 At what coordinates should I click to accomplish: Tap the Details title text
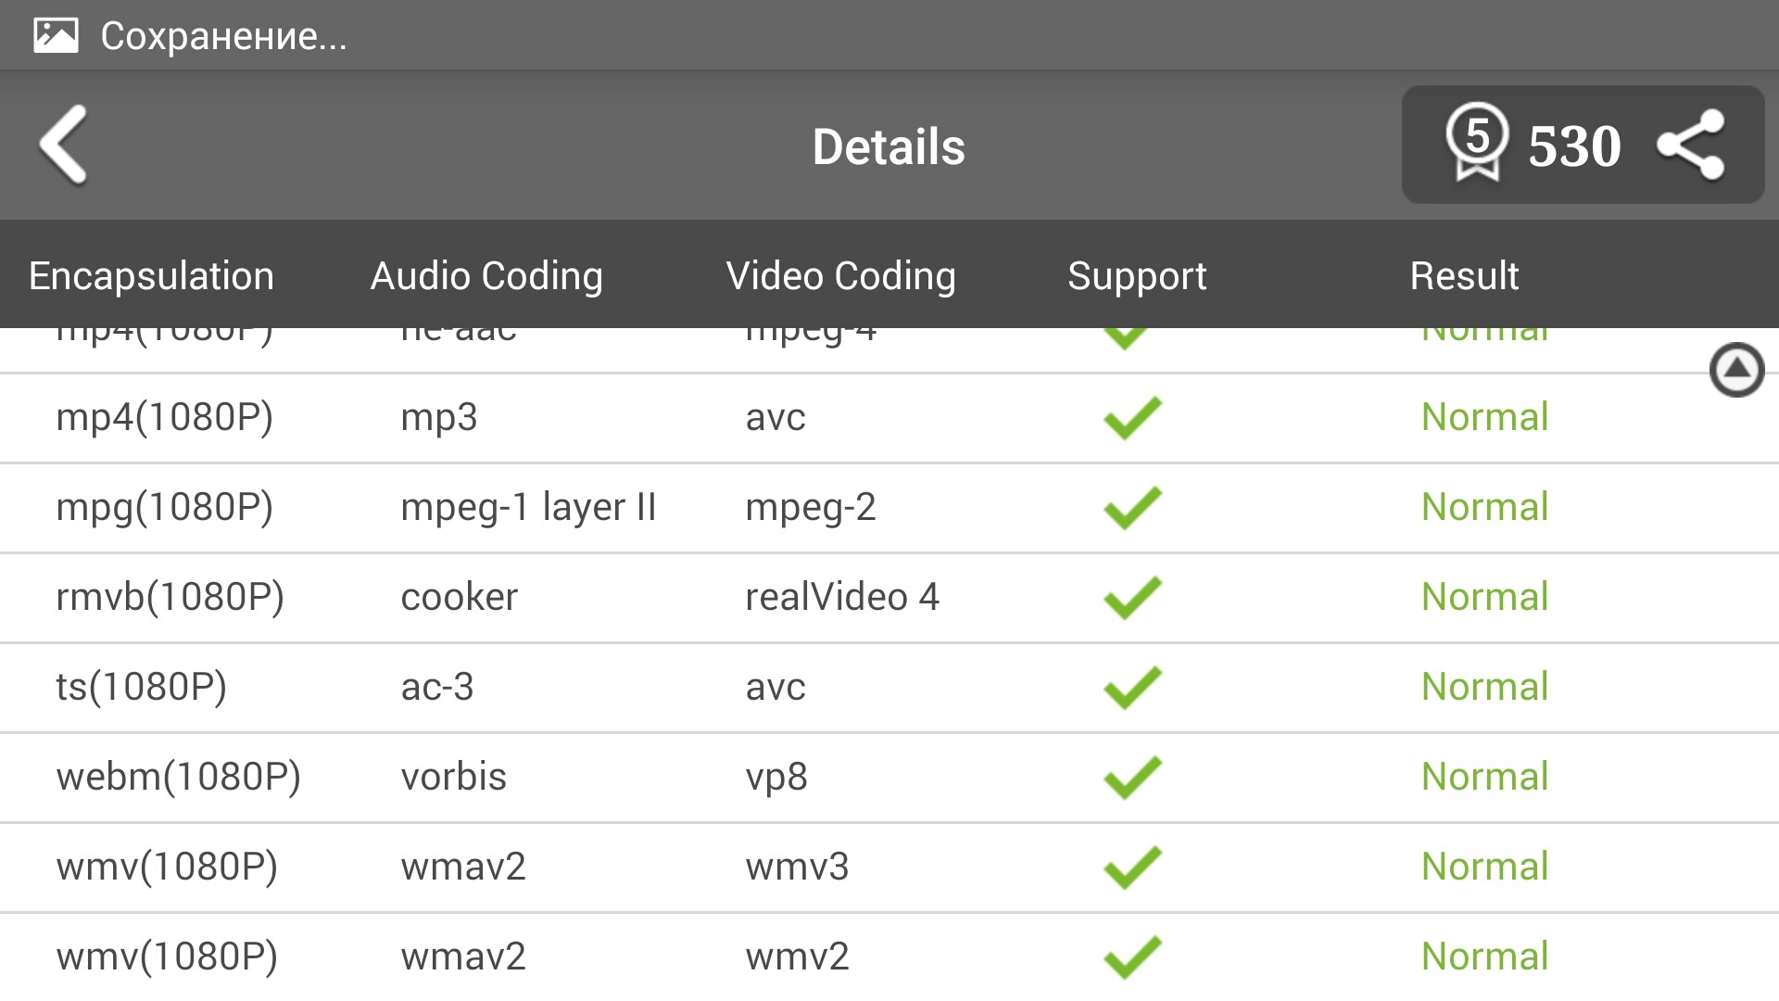(889, 146)
